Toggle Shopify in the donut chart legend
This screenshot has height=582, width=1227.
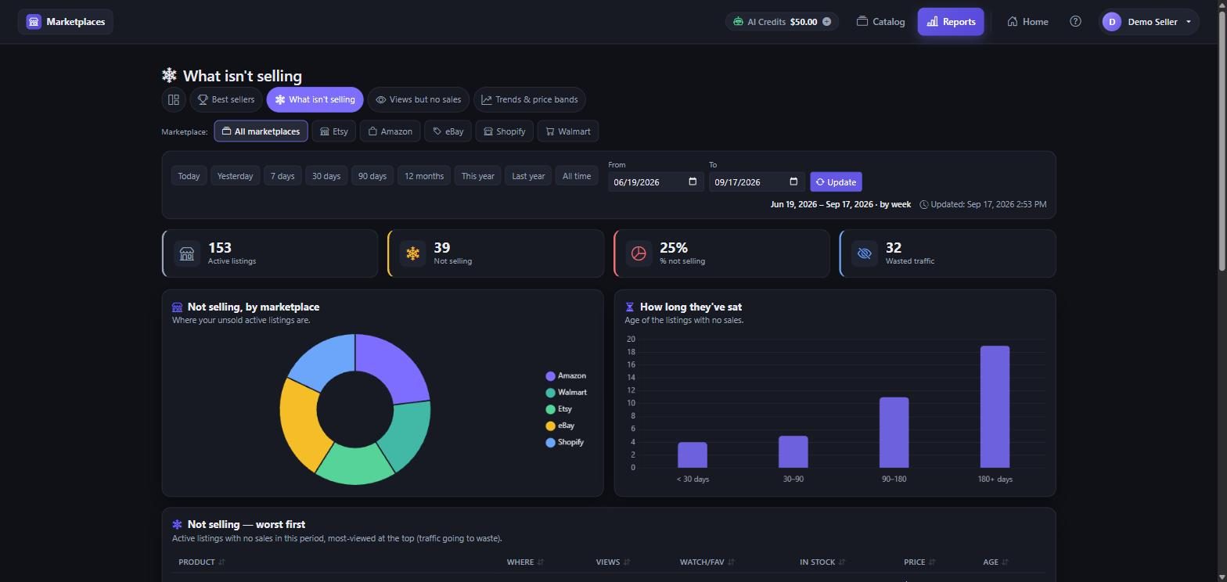[565, 442]
